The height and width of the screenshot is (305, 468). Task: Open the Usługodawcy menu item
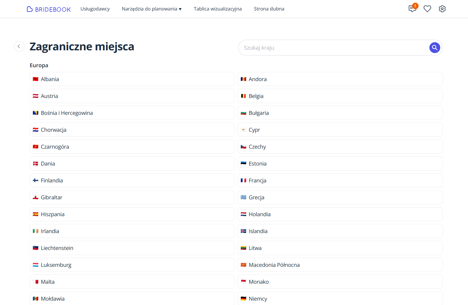point(95,9)
